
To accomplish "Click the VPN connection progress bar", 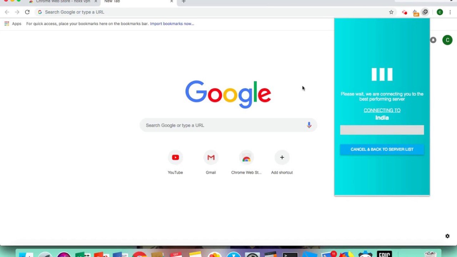I will 382,130.
